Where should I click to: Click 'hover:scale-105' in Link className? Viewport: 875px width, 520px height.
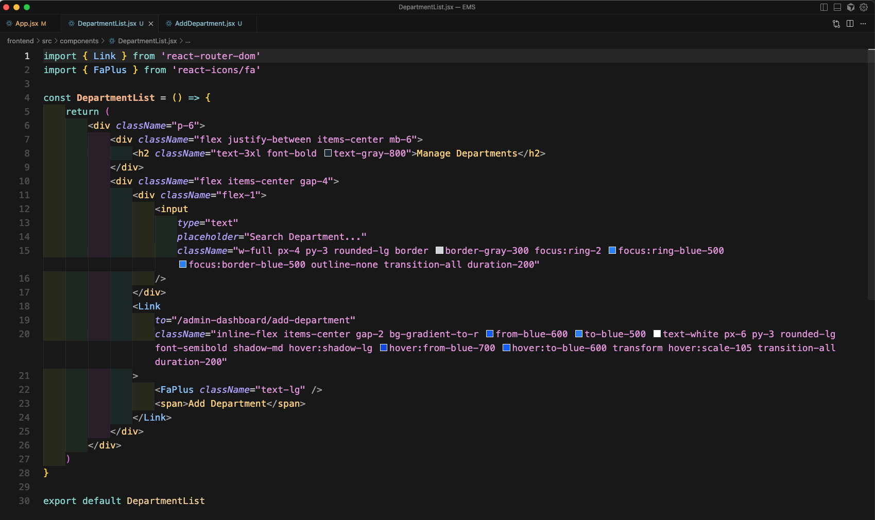point(710,348)
